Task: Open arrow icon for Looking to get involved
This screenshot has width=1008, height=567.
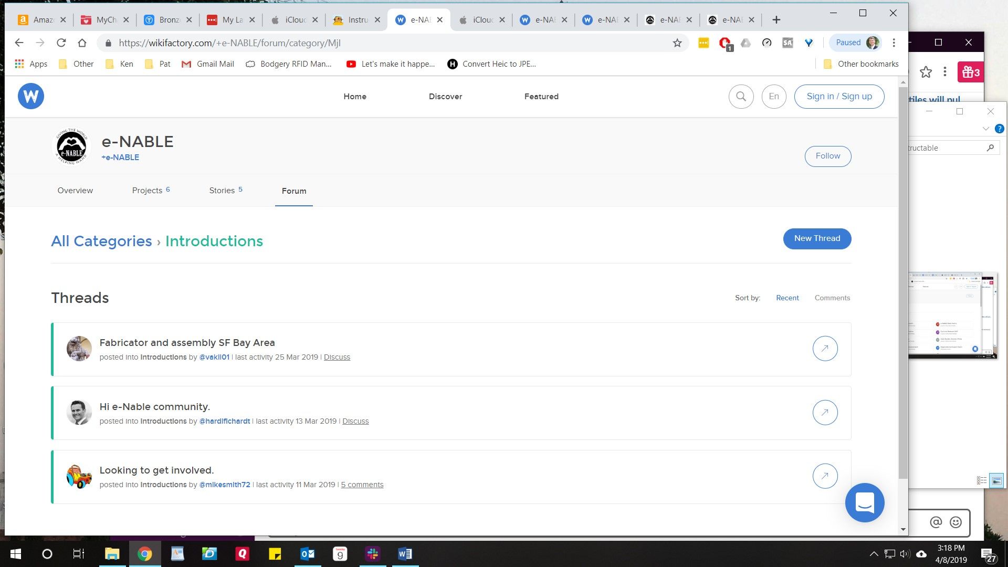Action: click(825, 476)
